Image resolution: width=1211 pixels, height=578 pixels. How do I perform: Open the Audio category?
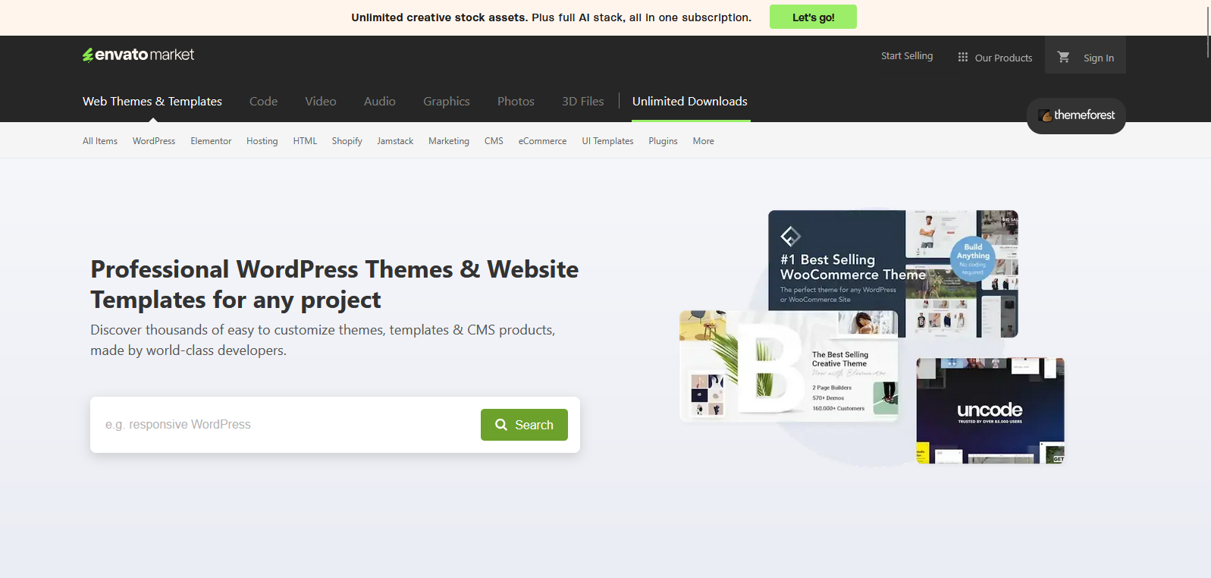380,101
